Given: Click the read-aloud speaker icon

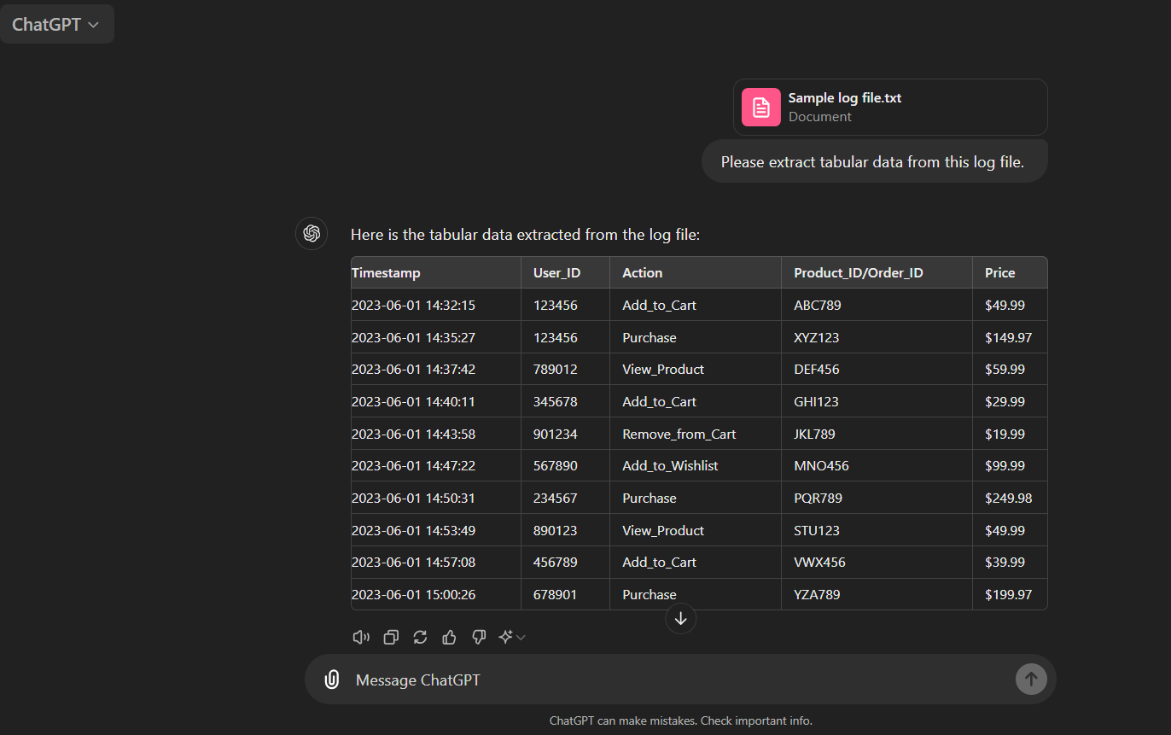Looking at the screenshot, I should [361, 637].
